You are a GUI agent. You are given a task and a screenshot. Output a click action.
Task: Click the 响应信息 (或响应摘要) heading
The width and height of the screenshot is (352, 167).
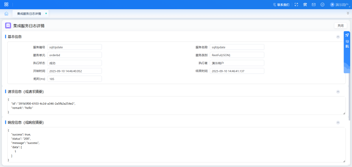pos(26,123)
